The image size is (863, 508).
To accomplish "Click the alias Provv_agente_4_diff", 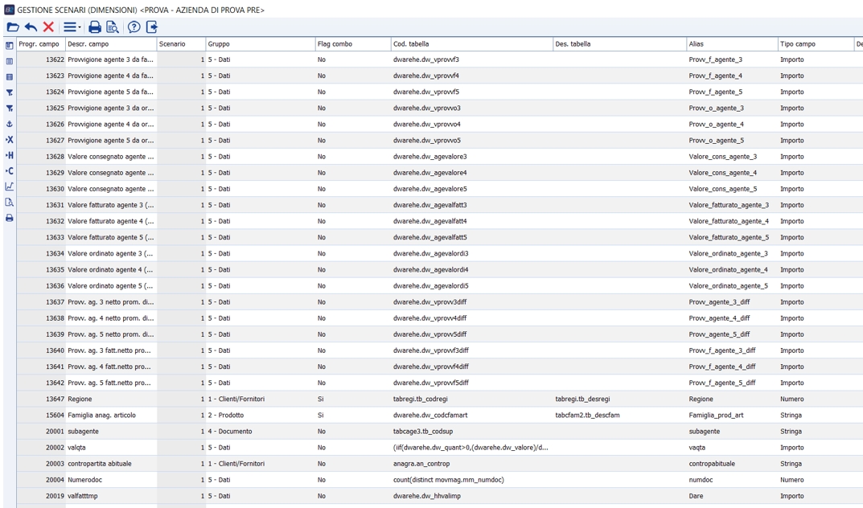I will pos(732,317).
